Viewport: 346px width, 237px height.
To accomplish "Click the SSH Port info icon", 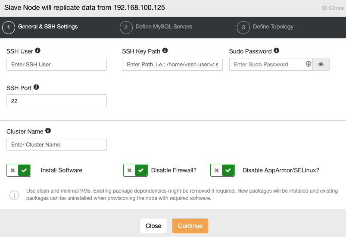I will point(36,87).
